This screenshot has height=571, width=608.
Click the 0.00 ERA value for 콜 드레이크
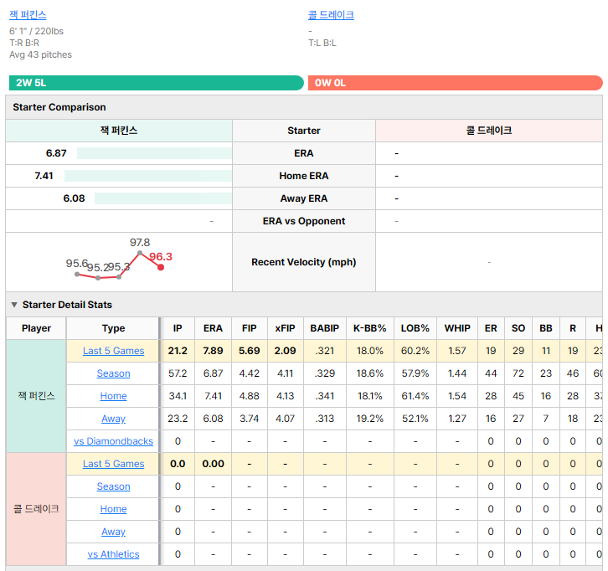[213, 464]
